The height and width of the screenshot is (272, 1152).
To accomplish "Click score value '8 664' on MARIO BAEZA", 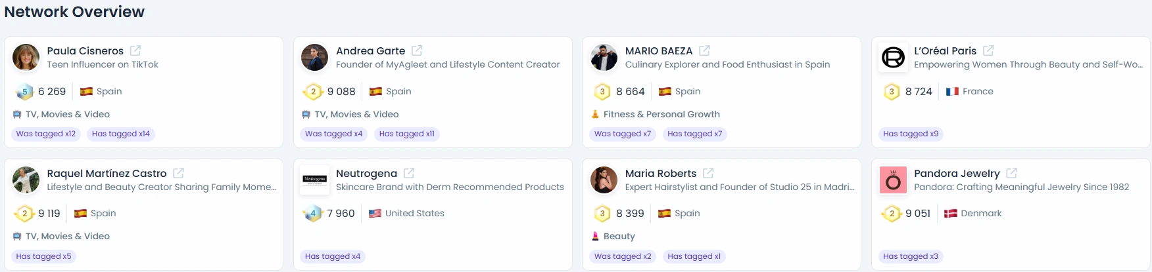I will [631, 92].
